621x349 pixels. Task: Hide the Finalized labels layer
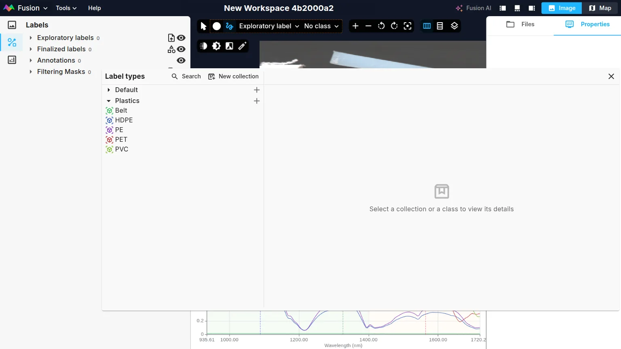point(181,49)
